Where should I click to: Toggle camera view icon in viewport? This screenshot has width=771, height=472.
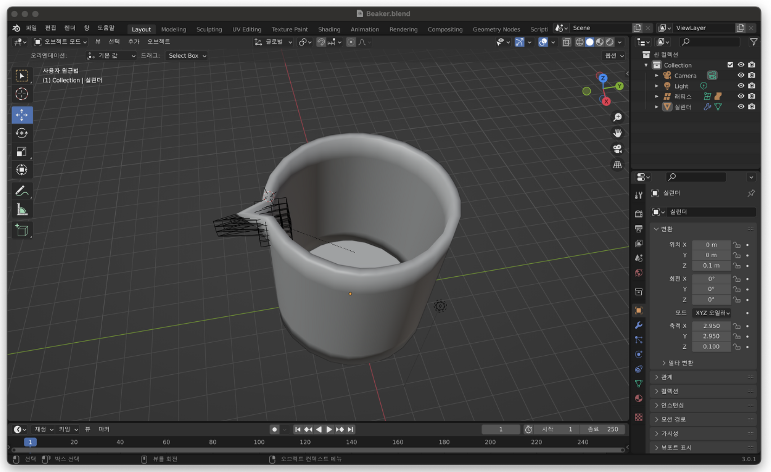617,149
